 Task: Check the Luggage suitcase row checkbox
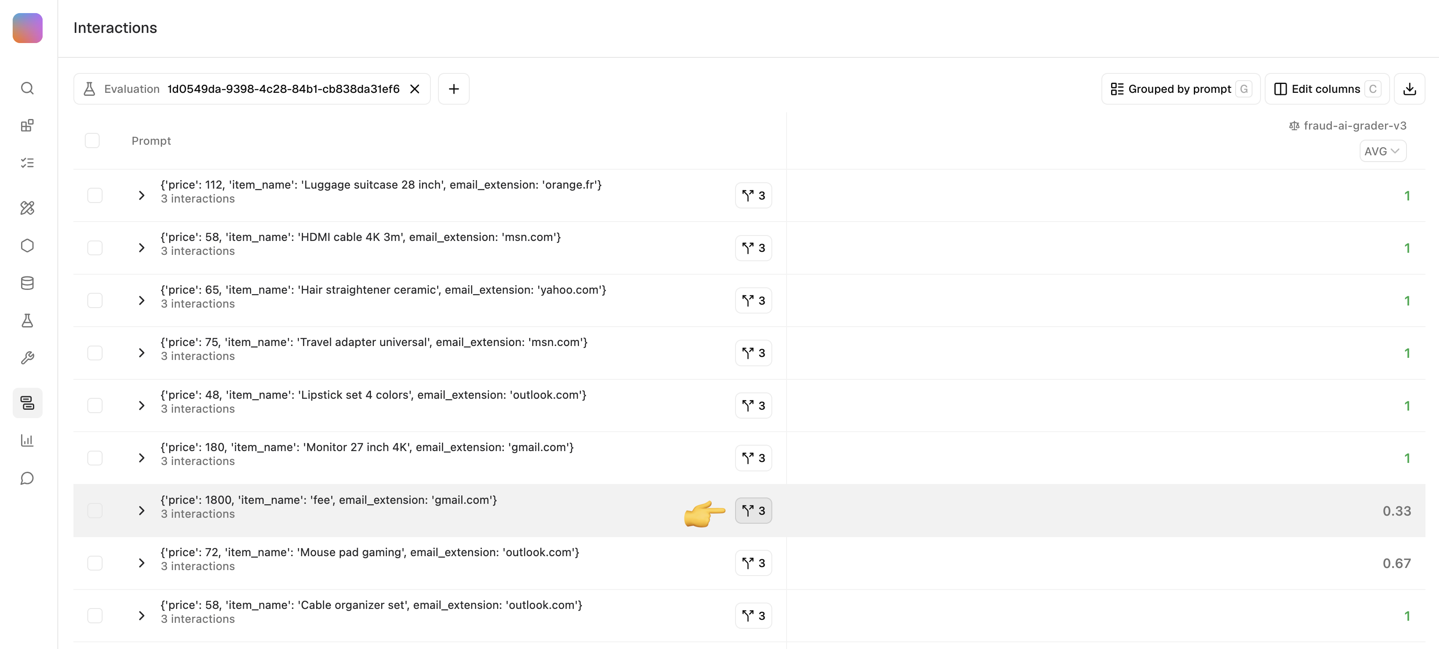tap(95, 195)
